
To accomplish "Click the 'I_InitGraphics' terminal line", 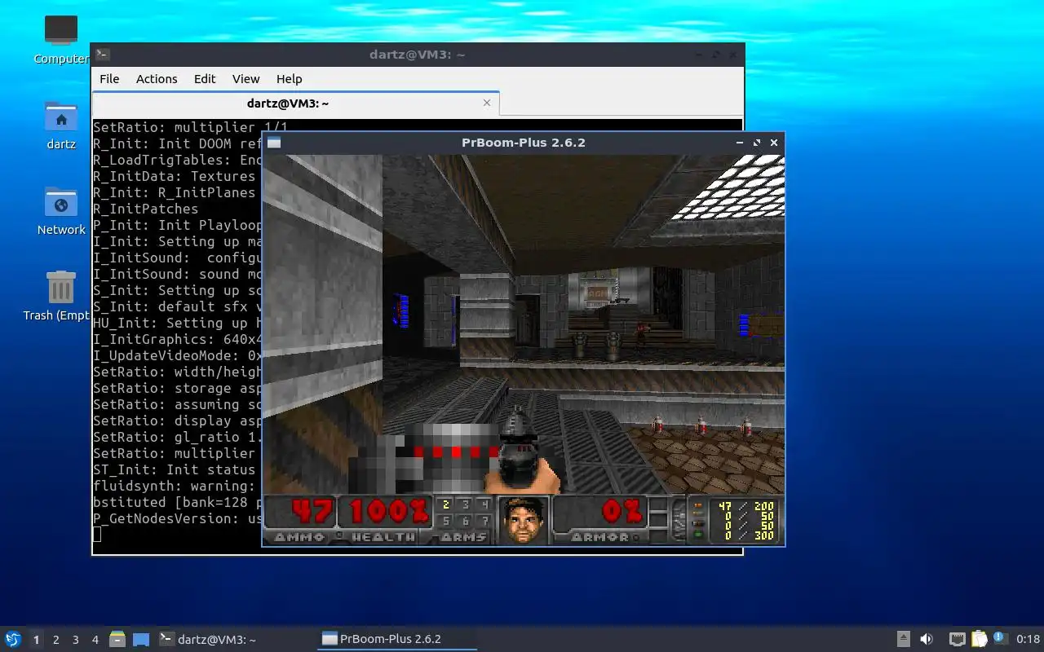I will coord(178,339).
